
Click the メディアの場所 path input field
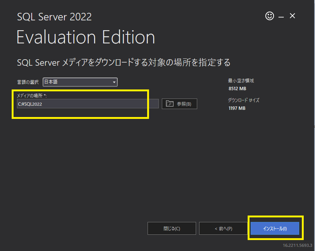[88, 104]
